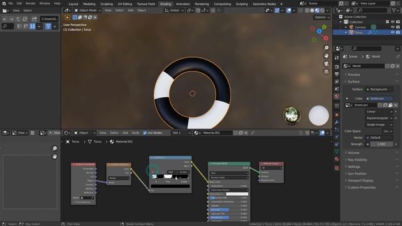
Task: Open the node editor Add menu
Action: click(x=125, y=132)
